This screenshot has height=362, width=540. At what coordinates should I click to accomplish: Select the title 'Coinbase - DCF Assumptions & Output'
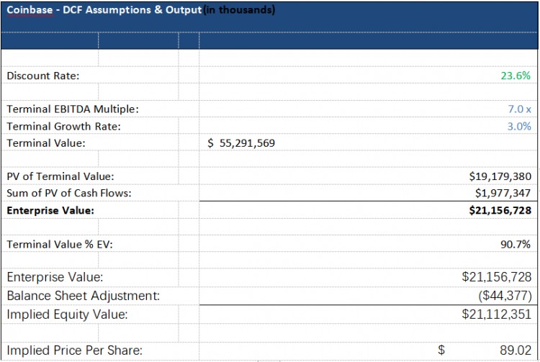pyautogui.click(x=104, y=10)
